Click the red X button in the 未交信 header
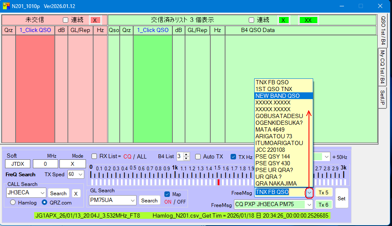The width and height of the screenshot is (392, 226). [96, 20]
